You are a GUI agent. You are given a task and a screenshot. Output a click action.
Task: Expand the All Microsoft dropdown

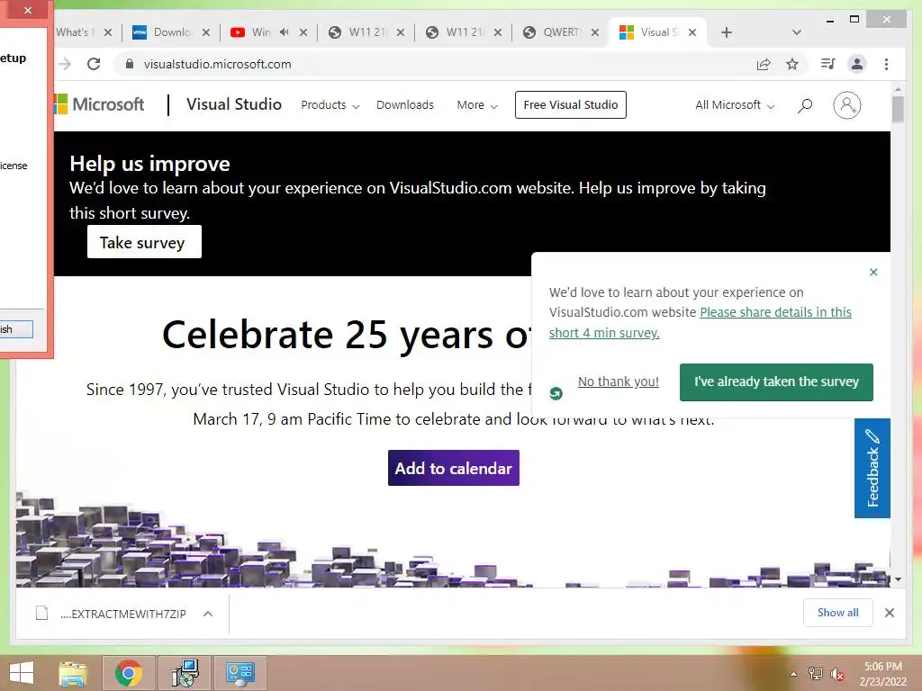(x=735, y=105)
